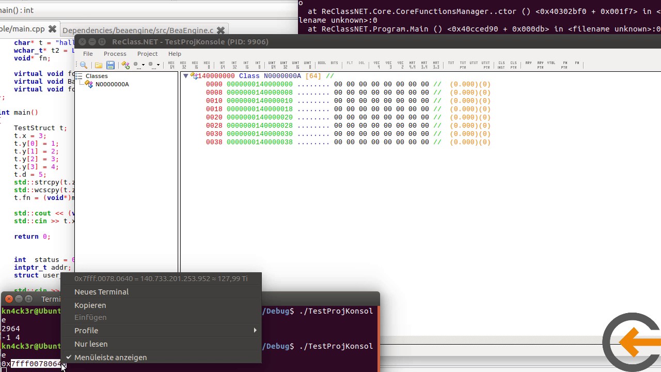The height and width of the screenshot is (372, 661).
Task: Change node type to FN PTR
Action: [x=564, y=65]
